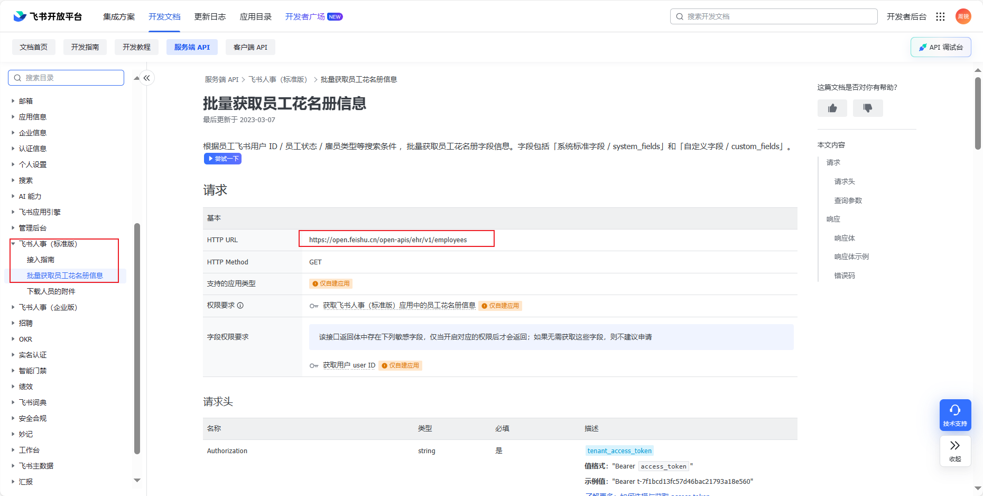
Task: Click the page vertical scrollbar thumb
Action: coord(978,113)
